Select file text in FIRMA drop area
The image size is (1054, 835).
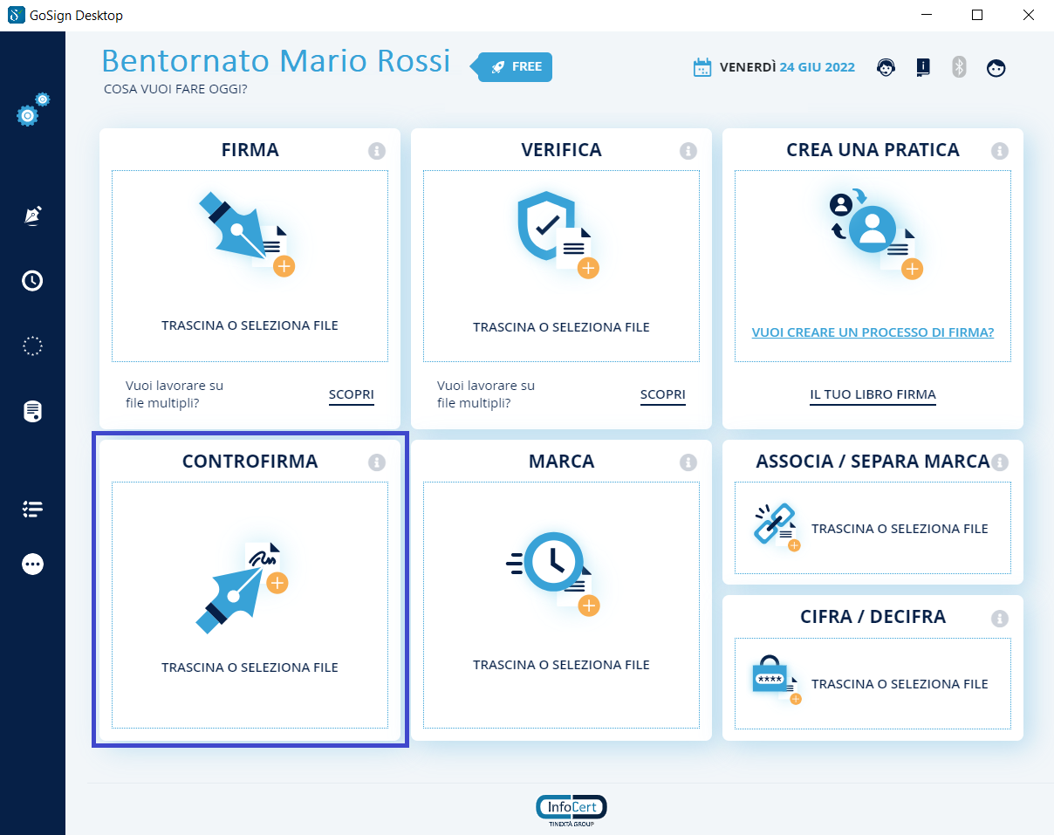[x=250, y=325]
